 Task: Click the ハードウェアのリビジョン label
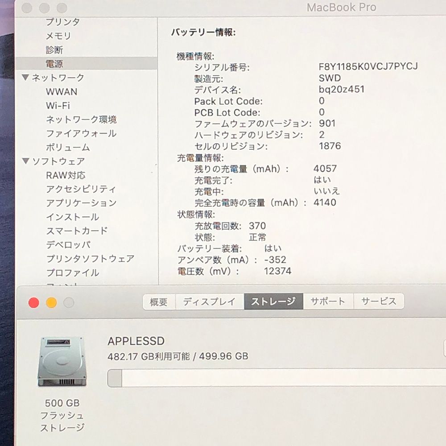(x=248, y=135)
